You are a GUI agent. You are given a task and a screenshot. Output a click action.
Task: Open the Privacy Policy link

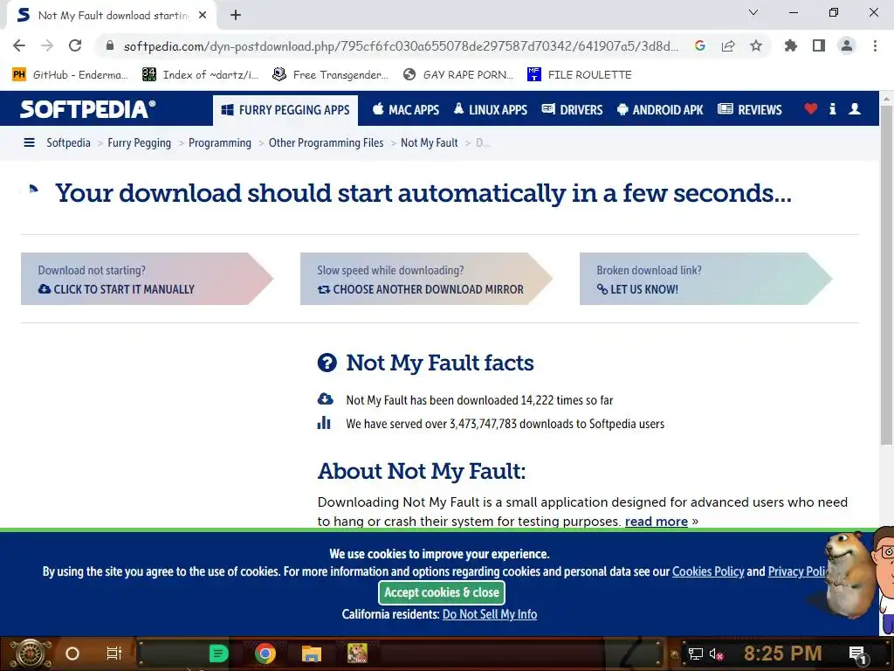point(796,571)
